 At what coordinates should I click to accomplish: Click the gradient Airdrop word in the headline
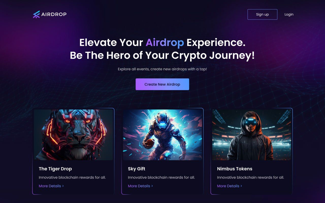[x=165, y=43]
